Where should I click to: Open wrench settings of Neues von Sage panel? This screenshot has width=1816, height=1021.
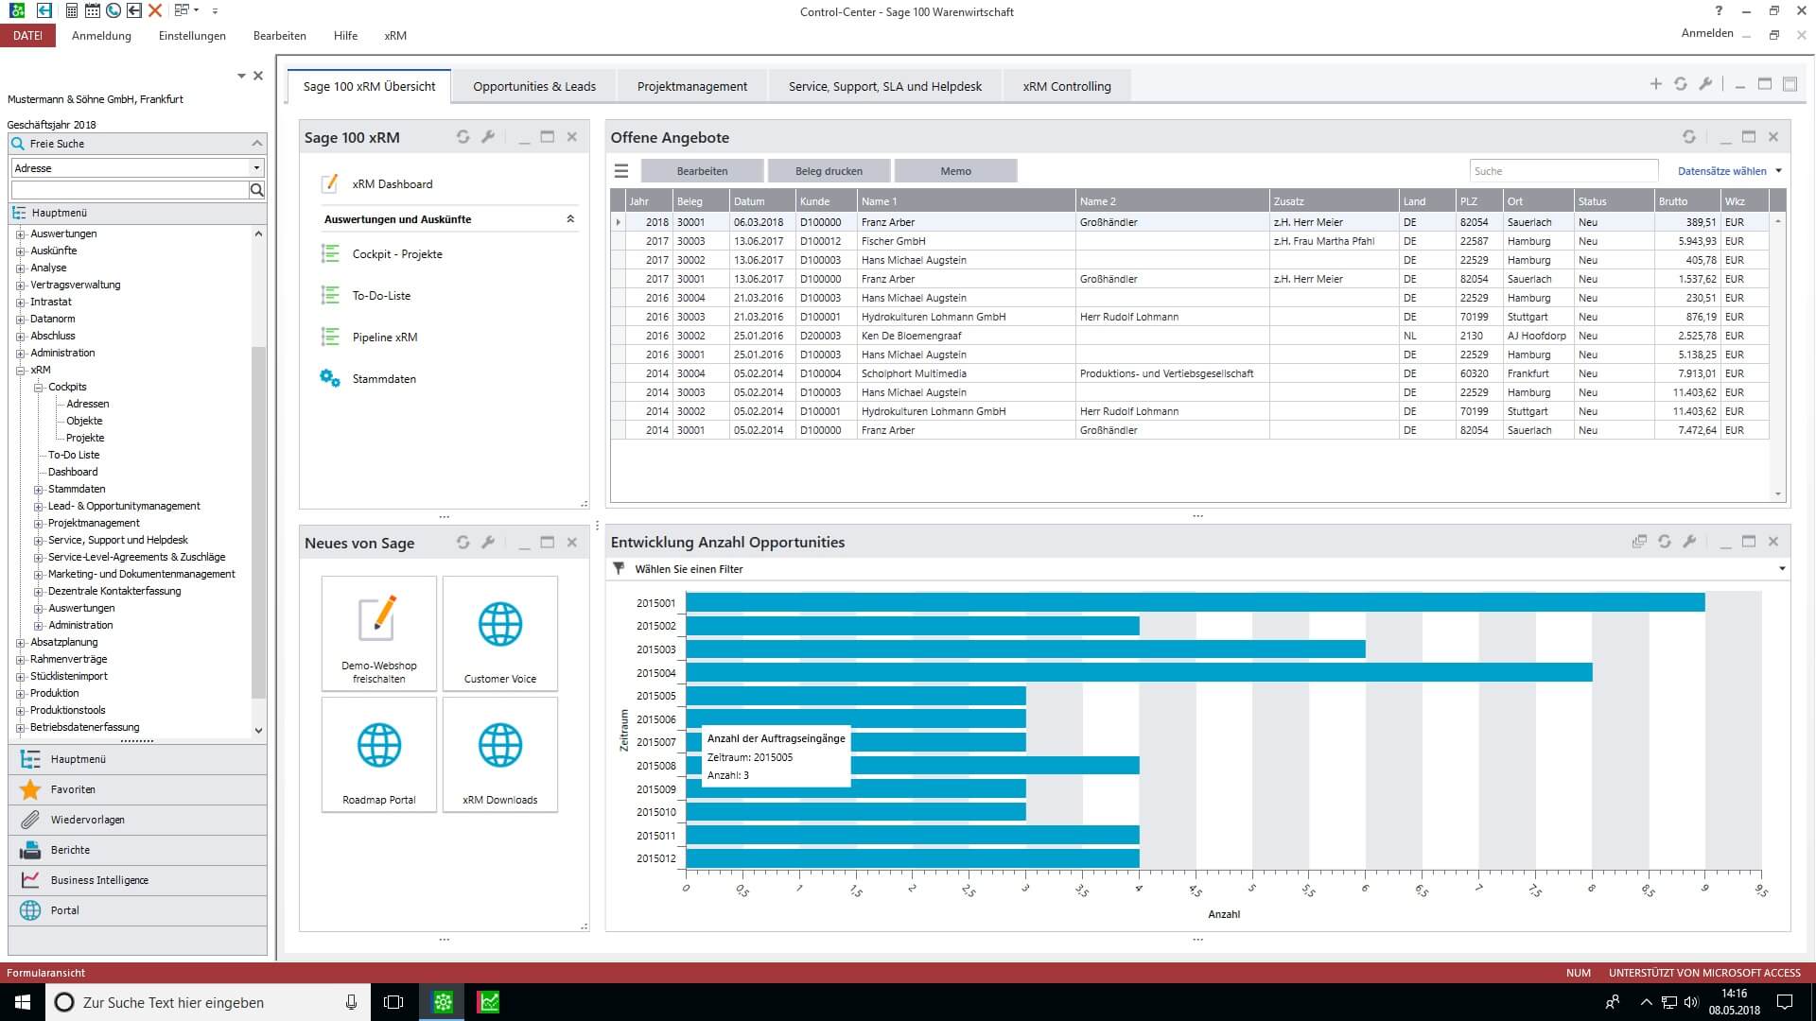coord(488,543)
